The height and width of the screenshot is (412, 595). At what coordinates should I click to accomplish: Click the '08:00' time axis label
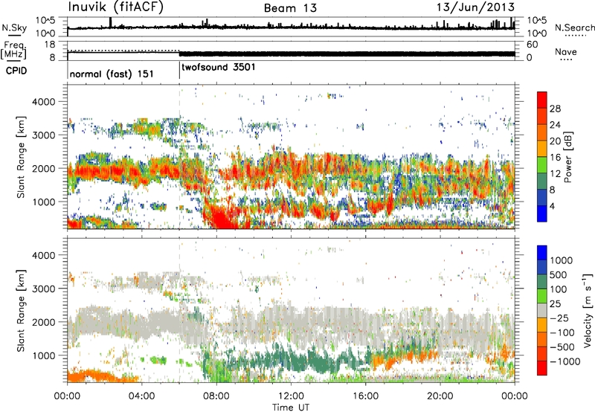216,396
